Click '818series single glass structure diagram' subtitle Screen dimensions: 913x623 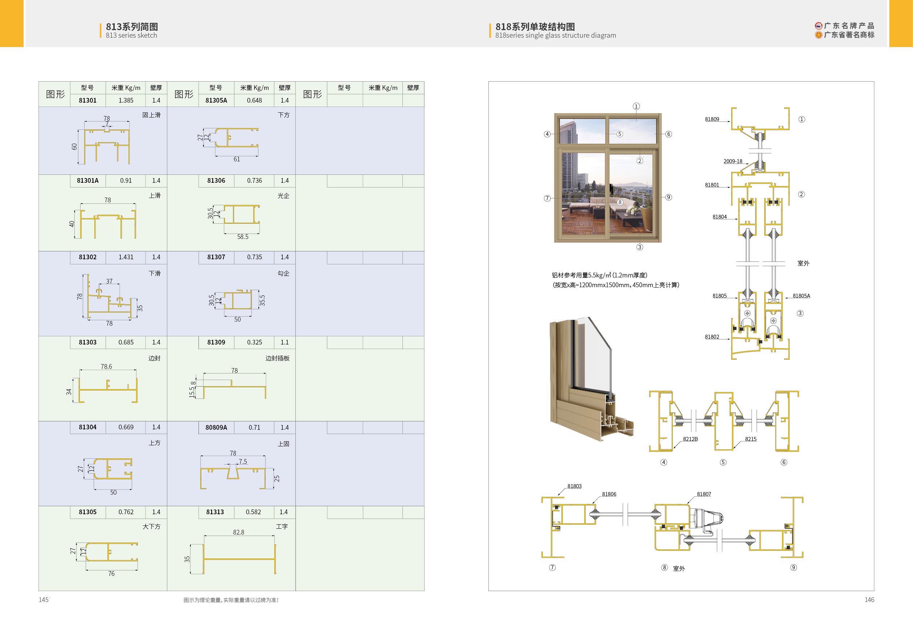[556, 35]
